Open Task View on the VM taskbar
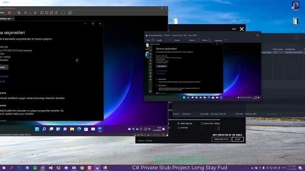The image size is (305, 171). (x=51, y=129)
